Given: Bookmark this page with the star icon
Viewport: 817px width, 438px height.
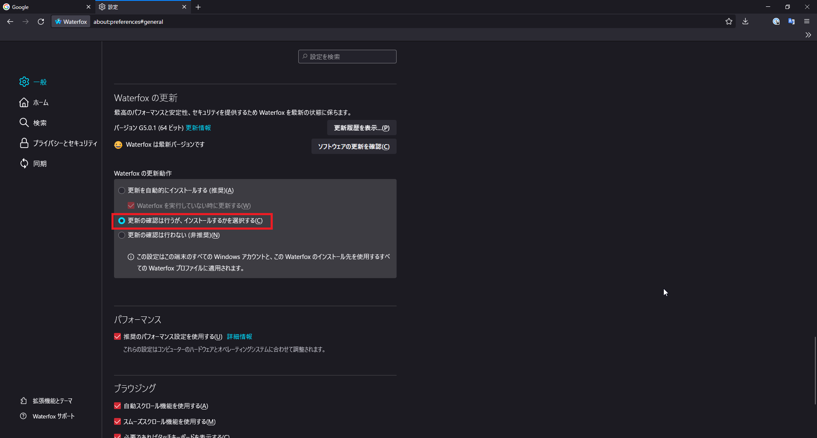Looking at the screenshot, I should point(729,22).
